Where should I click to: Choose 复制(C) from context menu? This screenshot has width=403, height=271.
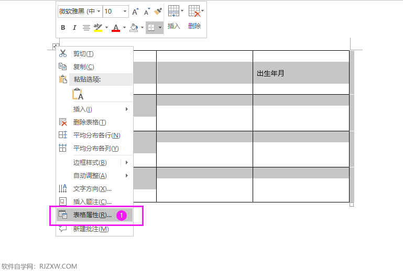click(94, 67)
